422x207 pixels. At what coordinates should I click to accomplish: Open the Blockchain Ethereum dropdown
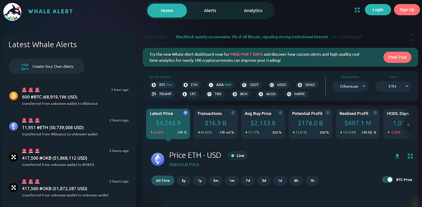350,86
